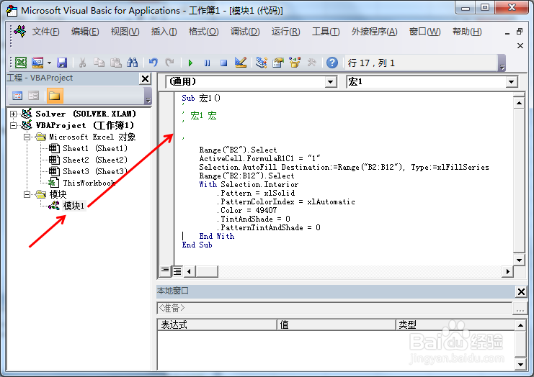Screen dimensions: 534x377
Task: Pause execution with the Break icon
Action: [x=207, y=63]
